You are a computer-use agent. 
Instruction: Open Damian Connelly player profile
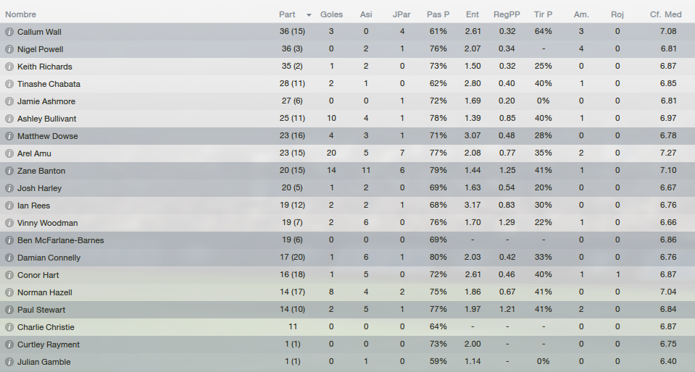[x=49, y=258]
